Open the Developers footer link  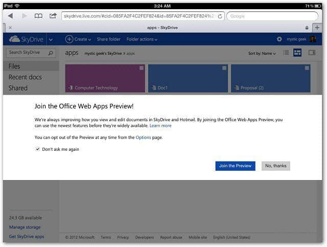[x=144, y=237]
